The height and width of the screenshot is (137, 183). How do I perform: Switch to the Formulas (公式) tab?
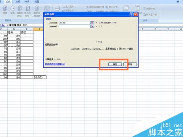[8, 1]
